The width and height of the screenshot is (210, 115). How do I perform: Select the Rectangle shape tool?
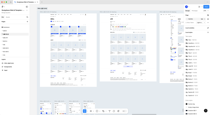click(97, 111)
